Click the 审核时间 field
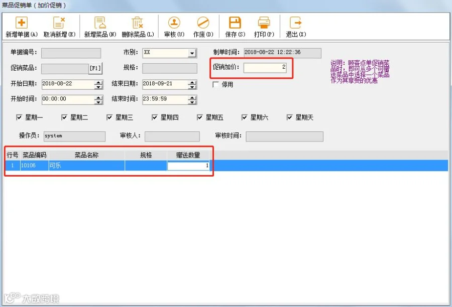This screenshot has width=452, height=307. click(285, 136)
